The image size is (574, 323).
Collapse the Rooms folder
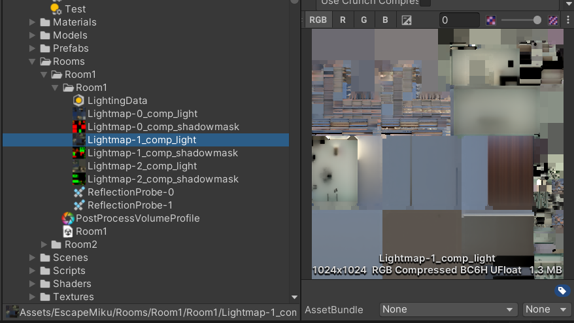32,61
